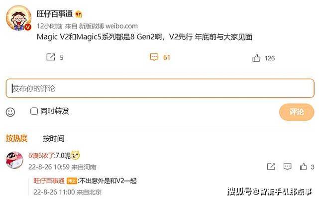Click 旺仔百事通 name in the reply

coord(49,181)
